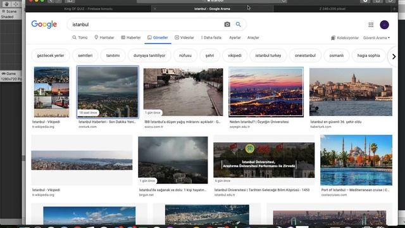The image size is (405, 228).
Task: Click the sozcu.com.tr source text
Action: click(154, 127)
